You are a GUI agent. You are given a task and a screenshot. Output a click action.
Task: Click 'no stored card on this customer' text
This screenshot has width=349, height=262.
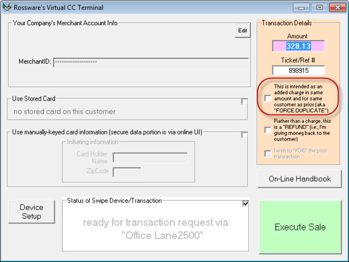[64, 112]
